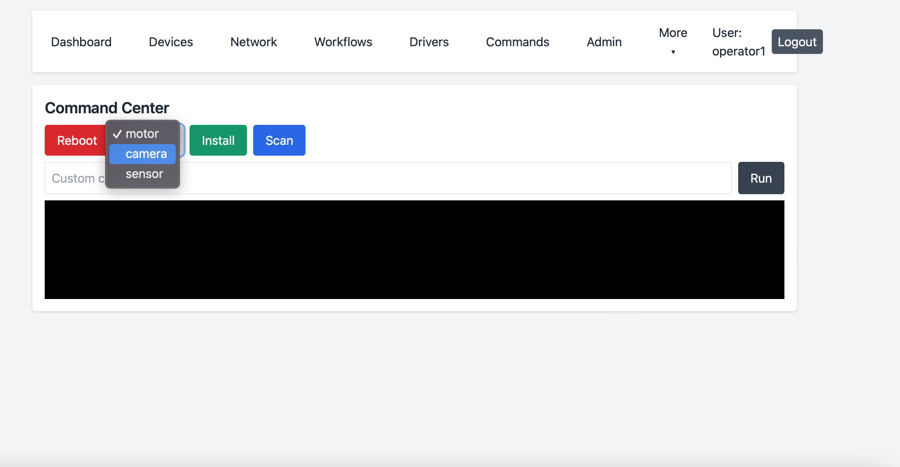
Task: Click the Command Center heading
Action: [107, 108]
